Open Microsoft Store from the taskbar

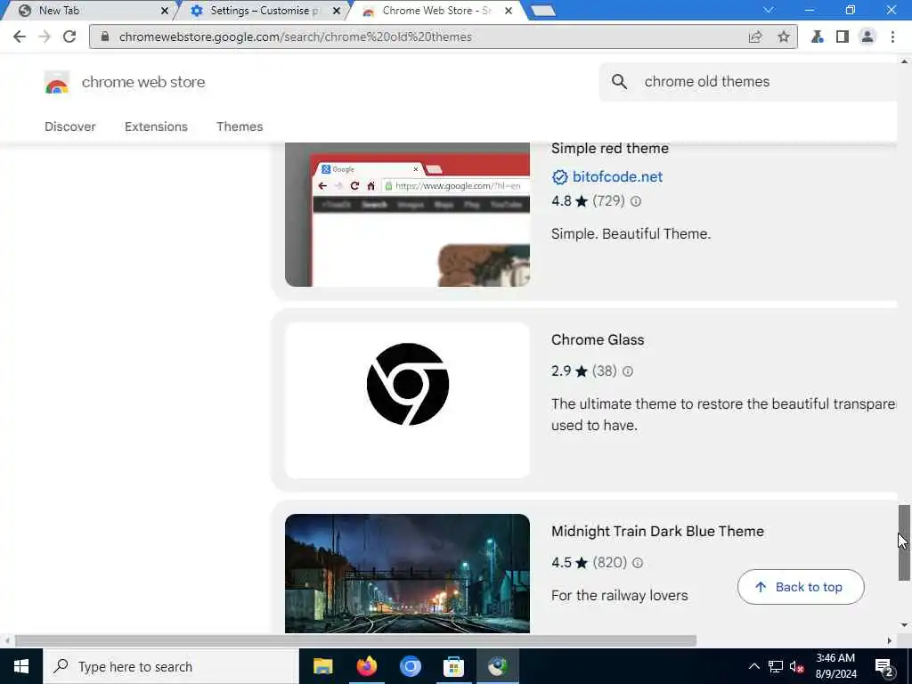(453, 666)
